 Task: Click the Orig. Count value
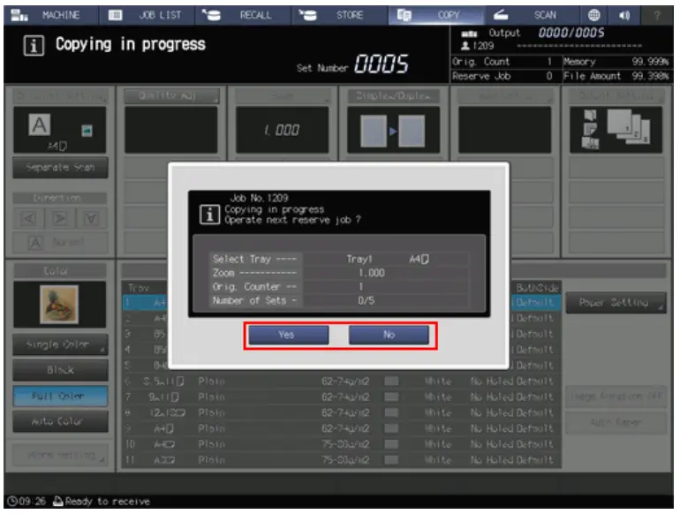pos(549,62)
